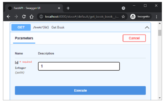Click the 'required' label next to id
The width and height of the screenshot is (166, 103).
click(x=27, y=62)
